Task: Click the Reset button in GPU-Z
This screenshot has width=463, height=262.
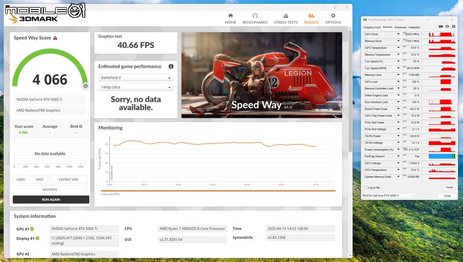Action: (x=449, y=187)
